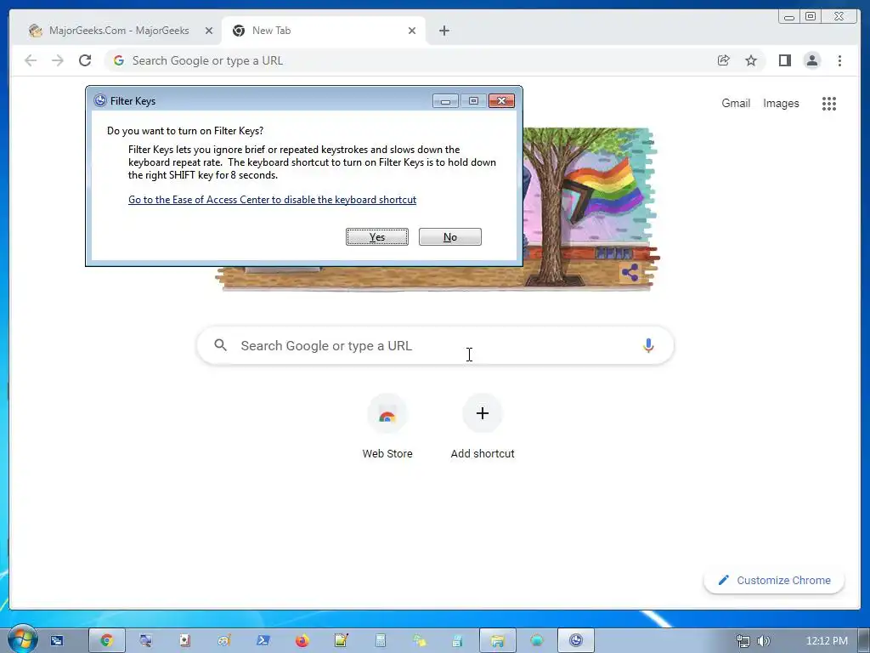Click the magnifier icon in the search box

tap(220, 345)
